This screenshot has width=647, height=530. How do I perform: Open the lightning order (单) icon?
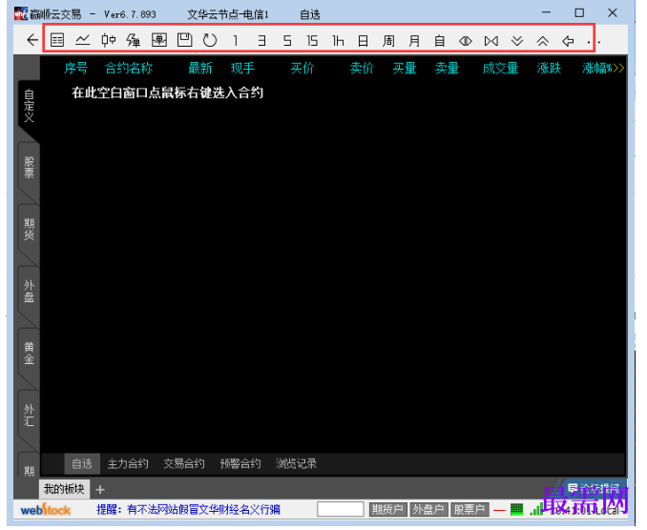(134, 40)
